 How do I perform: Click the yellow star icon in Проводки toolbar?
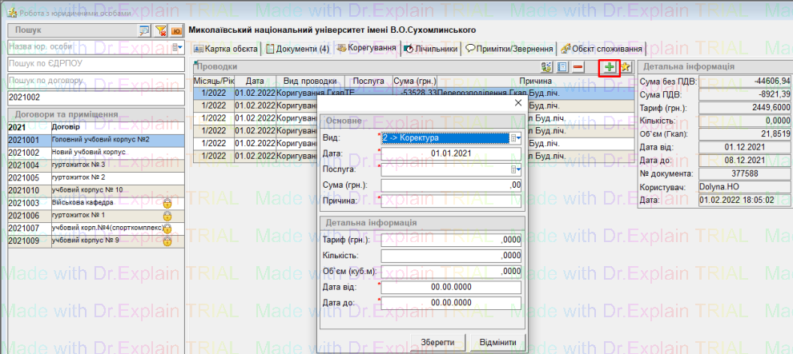click(x=626, y=68)
